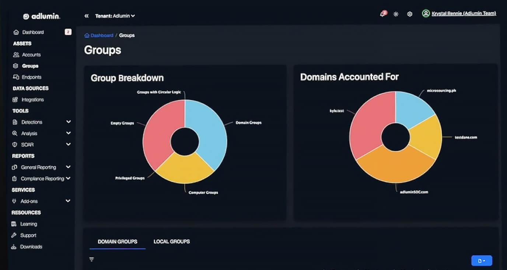Open Endpoints page
This screenshot has height=270, width=507.
click(x=32, y=77)
